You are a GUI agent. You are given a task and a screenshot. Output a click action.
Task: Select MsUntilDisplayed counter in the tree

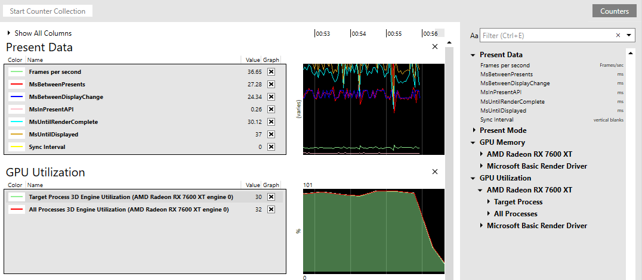503,110
